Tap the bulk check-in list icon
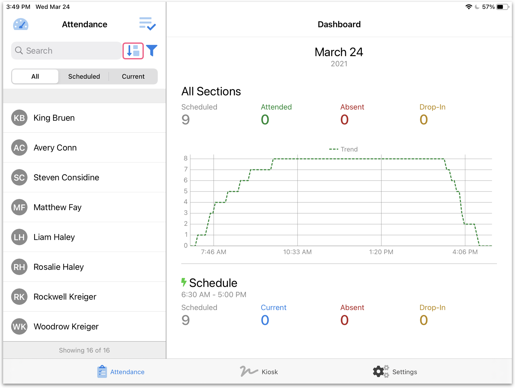The image size is (515, 388). click(147, 24)
